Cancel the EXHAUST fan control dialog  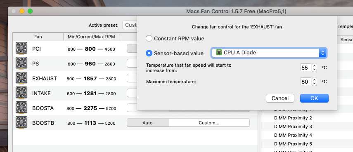280,98
